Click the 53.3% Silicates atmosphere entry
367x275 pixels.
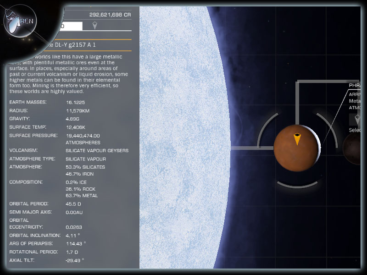click(85, 167)
